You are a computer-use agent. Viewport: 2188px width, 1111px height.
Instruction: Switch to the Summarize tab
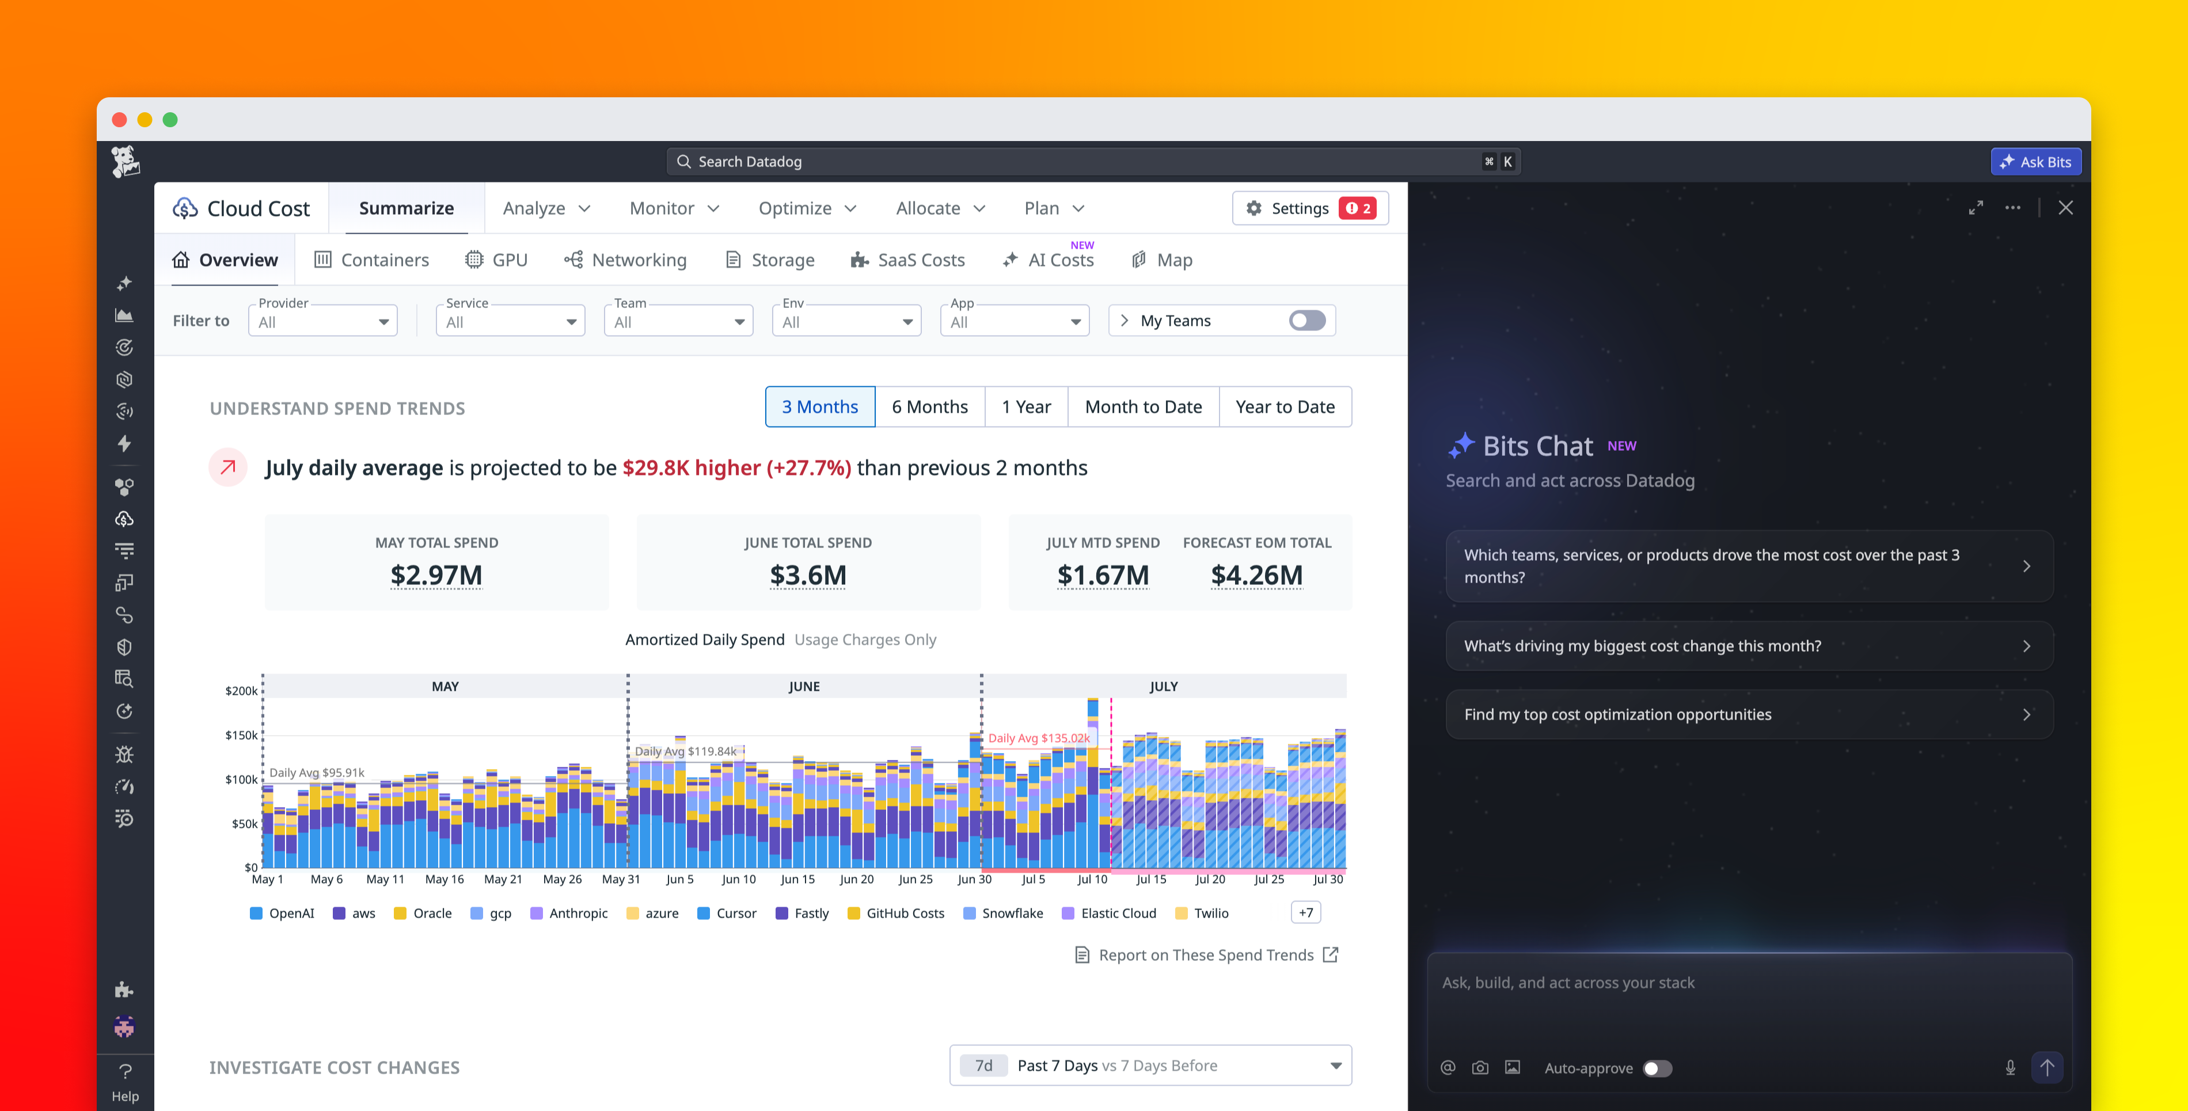[406, 208]
